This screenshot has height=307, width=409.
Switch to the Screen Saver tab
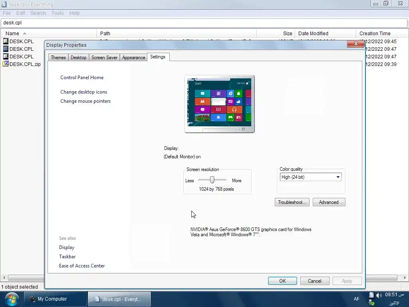point(104,58)
